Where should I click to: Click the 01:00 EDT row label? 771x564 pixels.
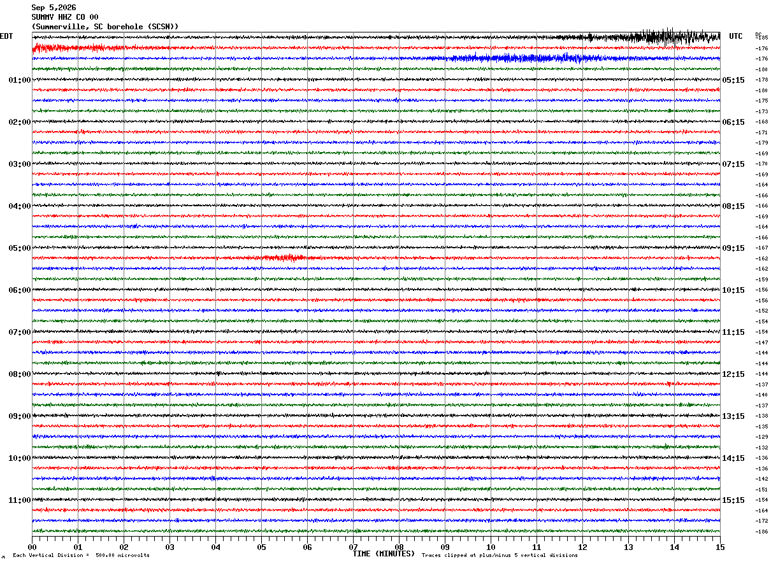(x=20, y=80)
